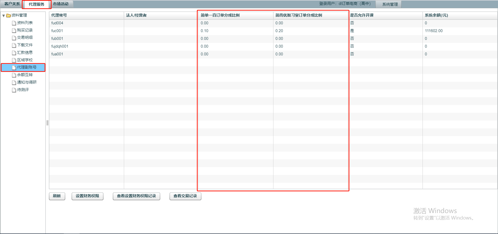The image size is (498, 234).
Task: Click the 区域学校 page icon
Action: click(x=14, y=60)
